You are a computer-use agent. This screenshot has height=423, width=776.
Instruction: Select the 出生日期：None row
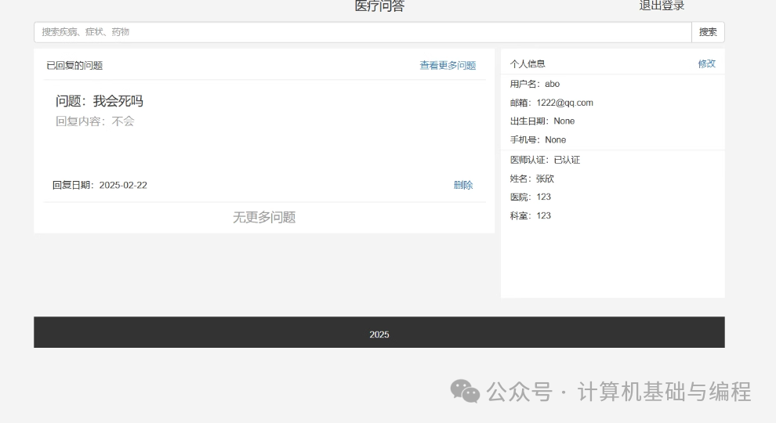pos(542,121)
